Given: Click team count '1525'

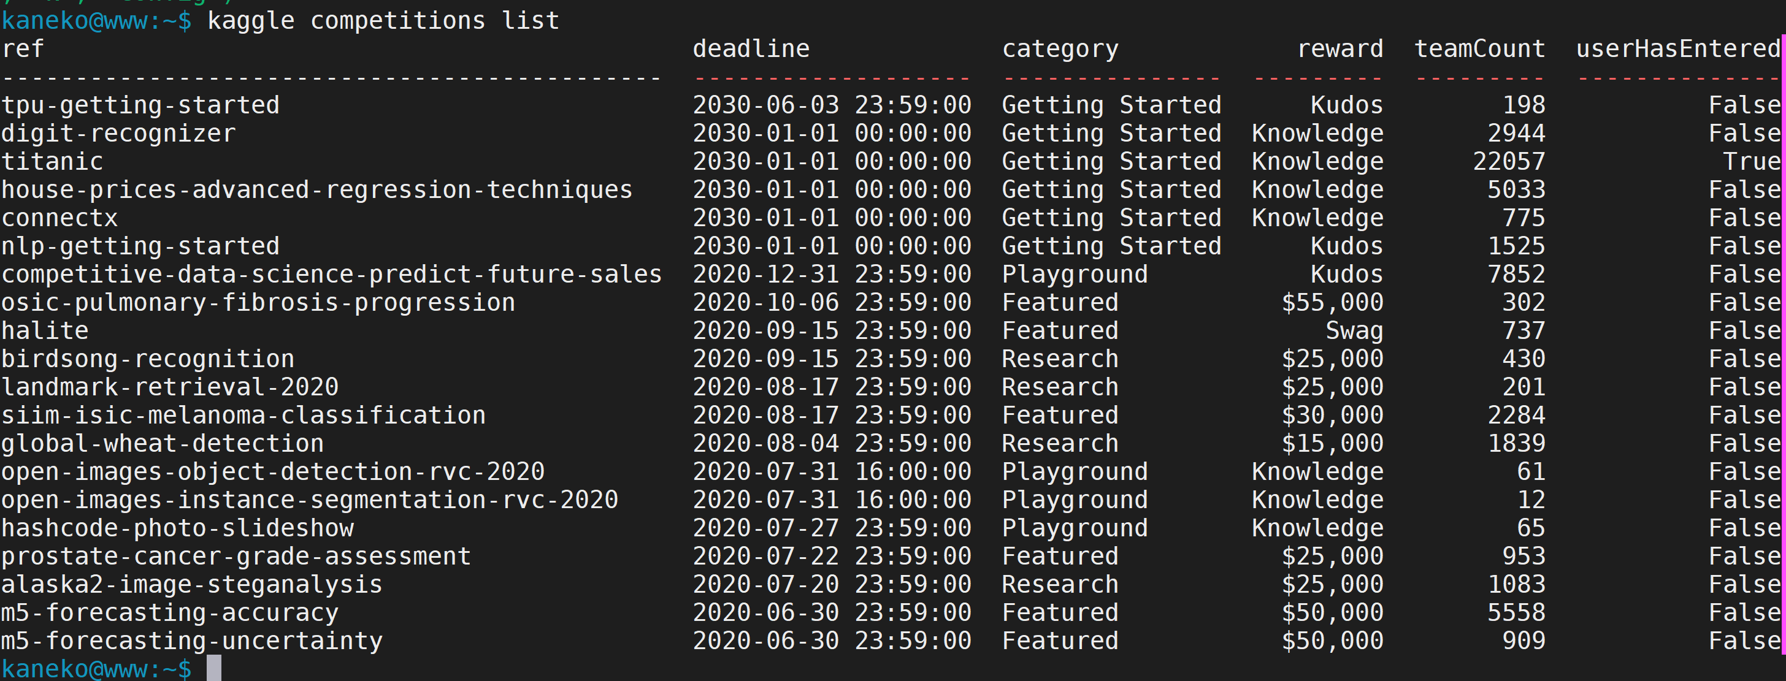Looking at the screenshot, I should (1516, 246).
